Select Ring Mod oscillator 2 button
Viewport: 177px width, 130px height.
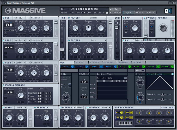(x=47, y=93)
